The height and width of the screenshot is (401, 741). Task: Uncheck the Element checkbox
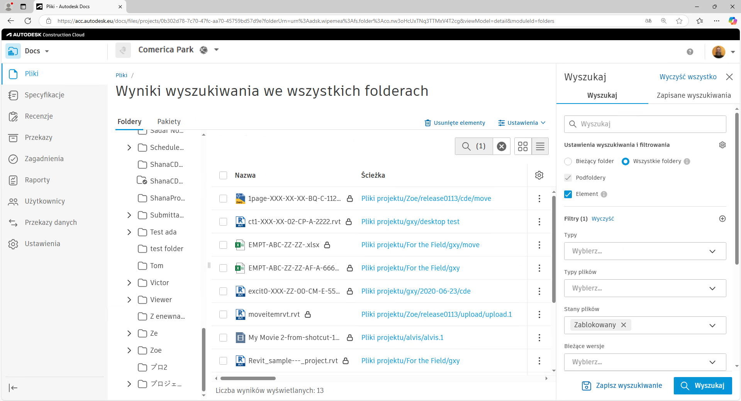pyautogui.click(x=568, y=194)
